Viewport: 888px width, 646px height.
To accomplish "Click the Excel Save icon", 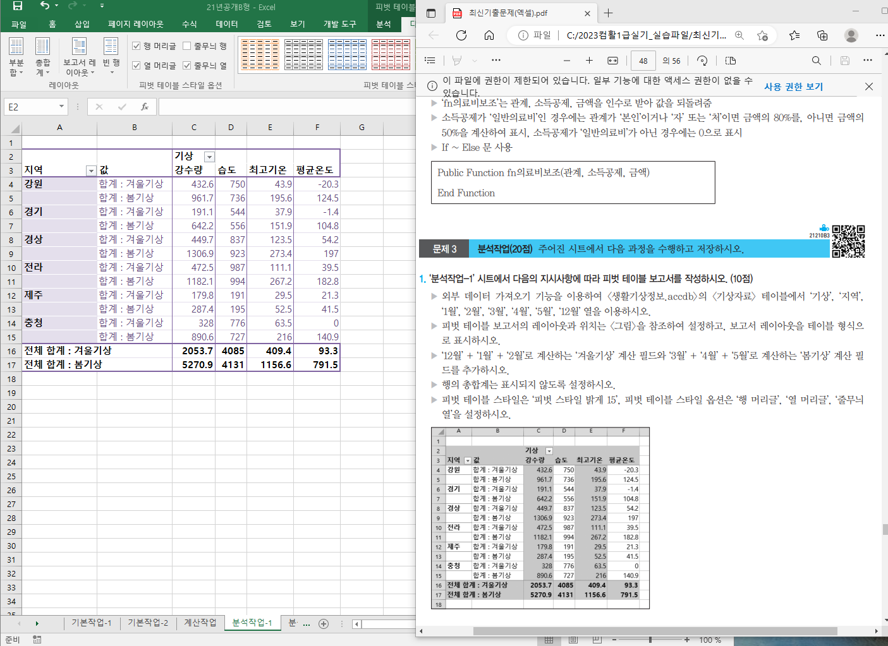I will (18, 6).
